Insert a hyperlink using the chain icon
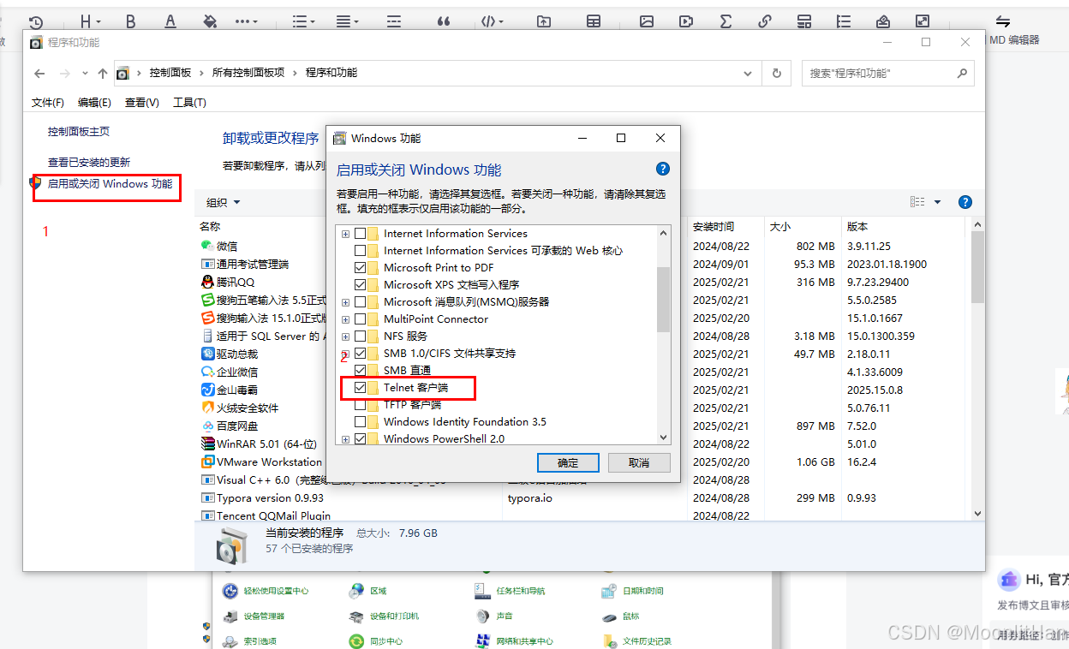Viewport: 1069px width, 649px height. pos(765,21)
